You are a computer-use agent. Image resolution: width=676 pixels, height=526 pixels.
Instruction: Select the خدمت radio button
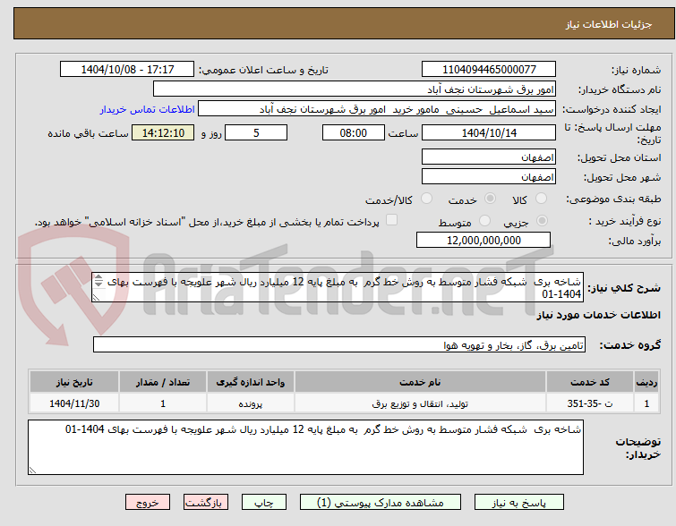coord(490,199)
